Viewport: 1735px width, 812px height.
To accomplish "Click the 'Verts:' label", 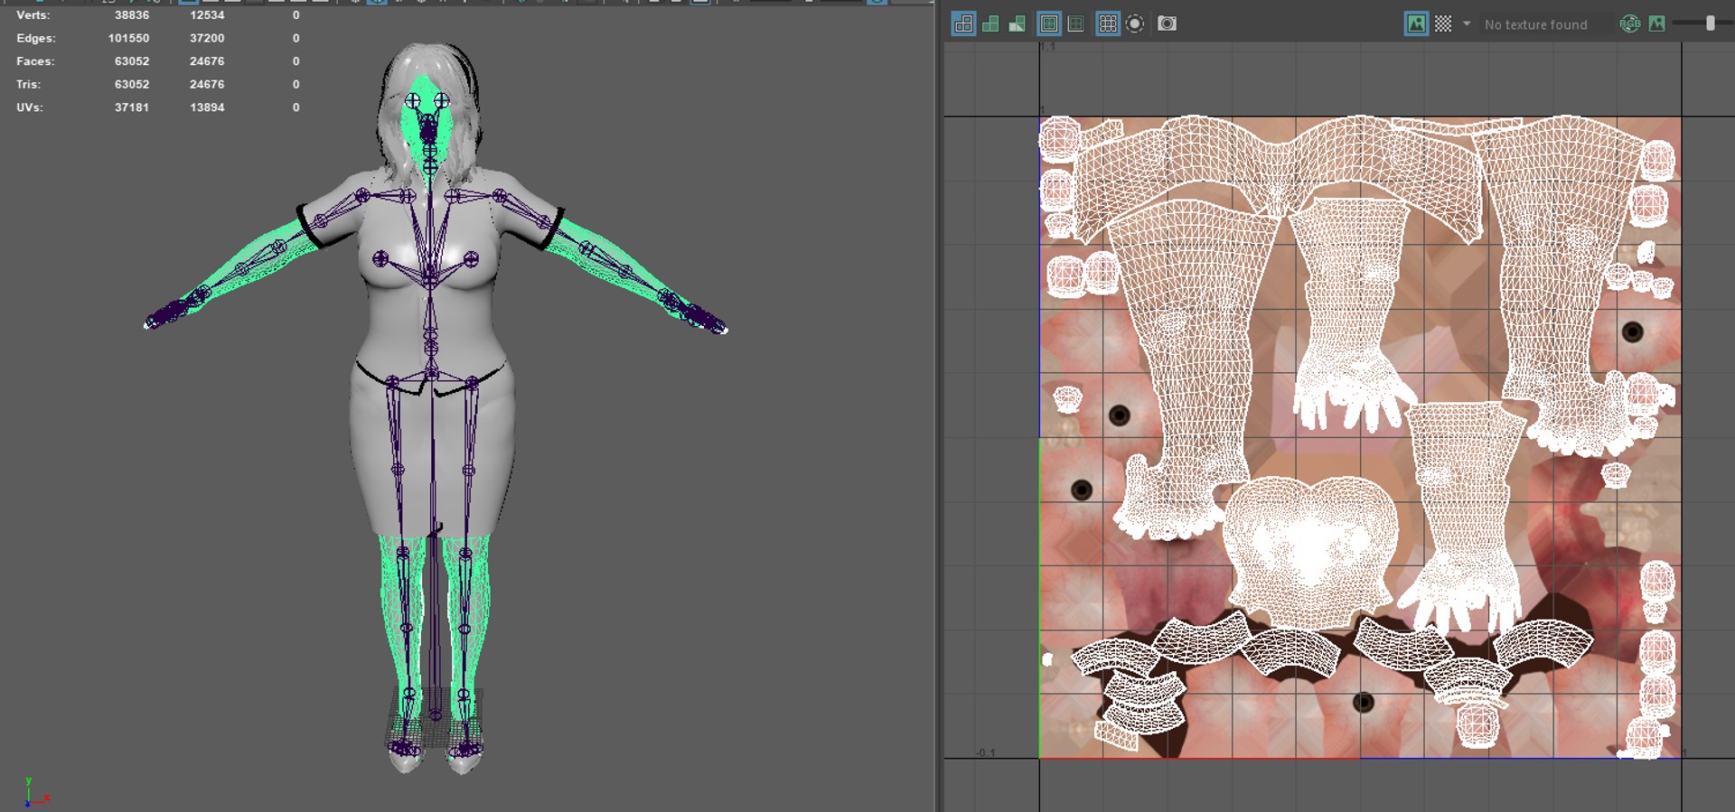I will coord(33,15).
